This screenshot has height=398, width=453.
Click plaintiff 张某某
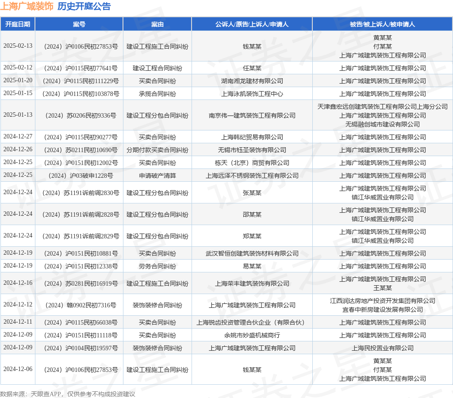tap(252, 193)
